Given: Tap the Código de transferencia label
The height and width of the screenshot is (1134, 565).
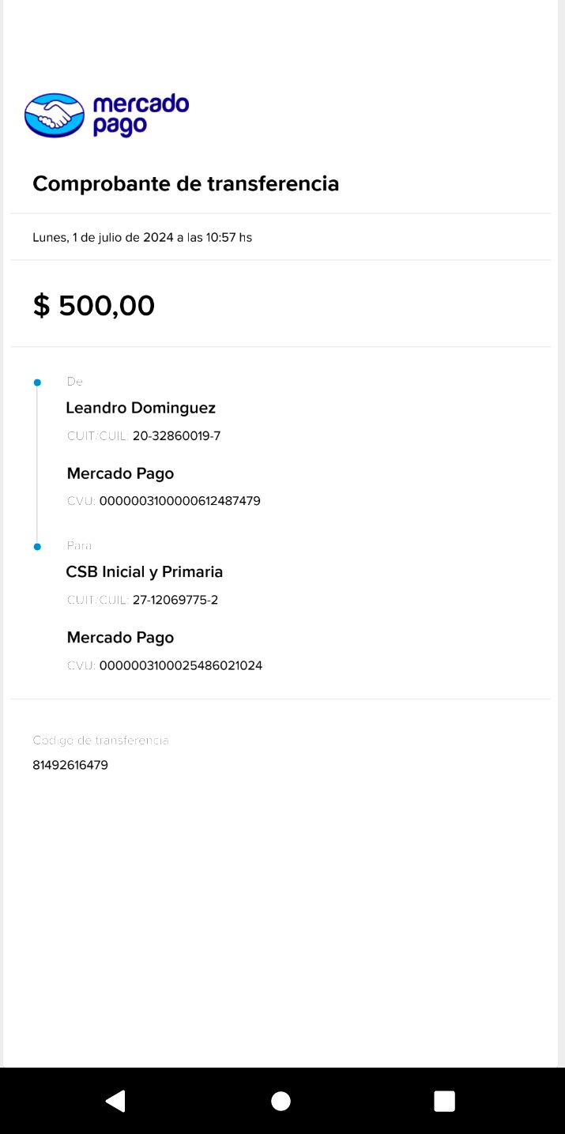Looking at the screenshot, I should click(100, 740).
